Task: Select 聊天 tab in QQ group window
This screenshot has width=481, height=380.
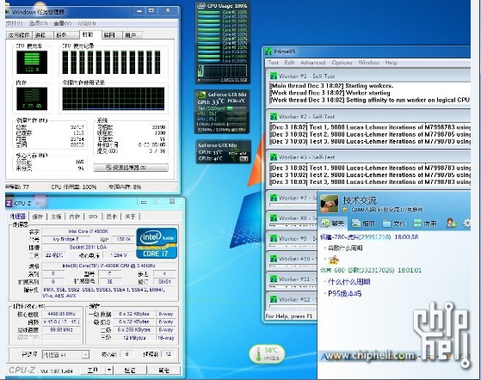Action: [x=332, y=224]
